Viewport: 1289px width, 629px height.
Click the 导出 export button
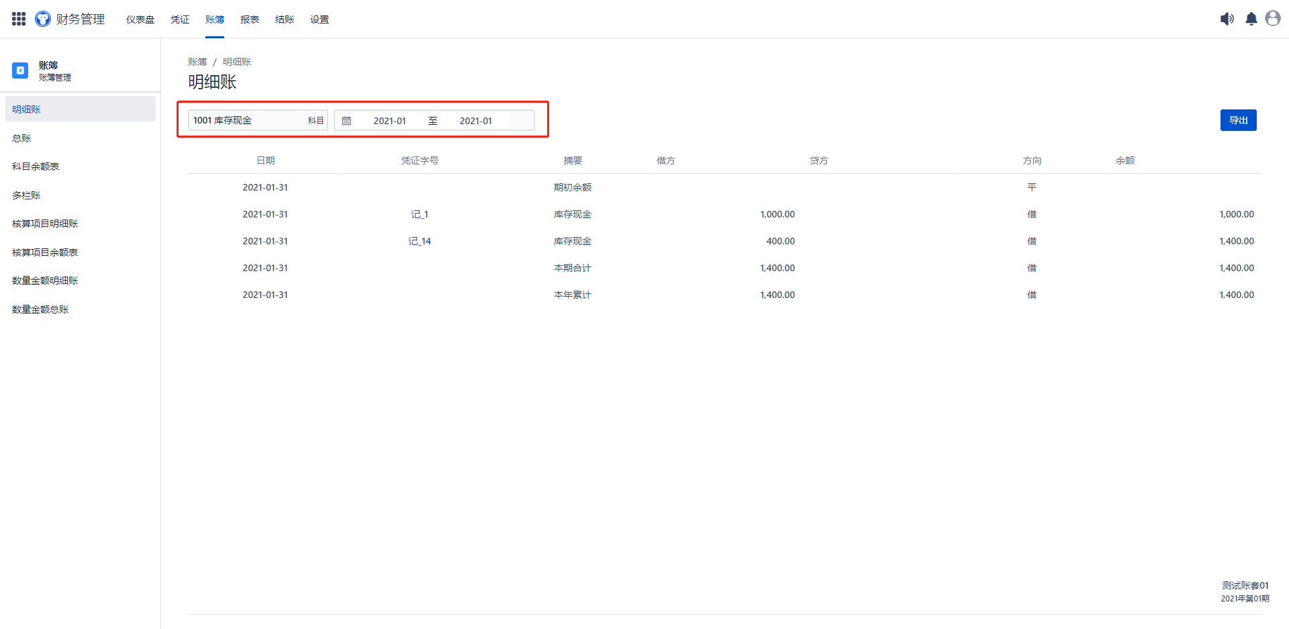(x=1238, y=120)
